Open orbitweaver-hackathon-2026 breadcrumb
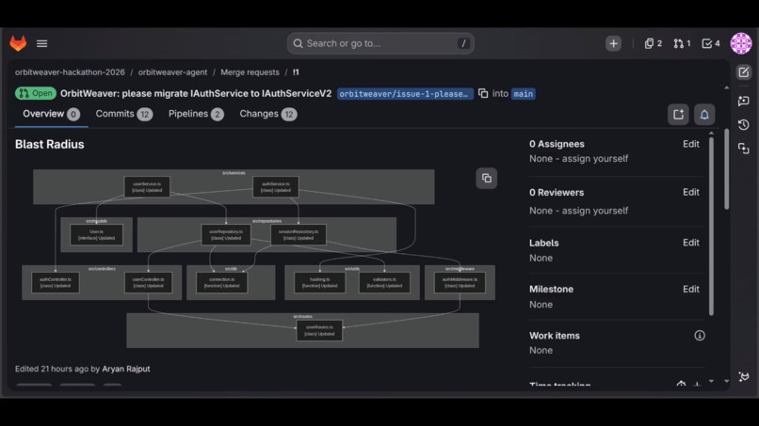 (70, 72)
